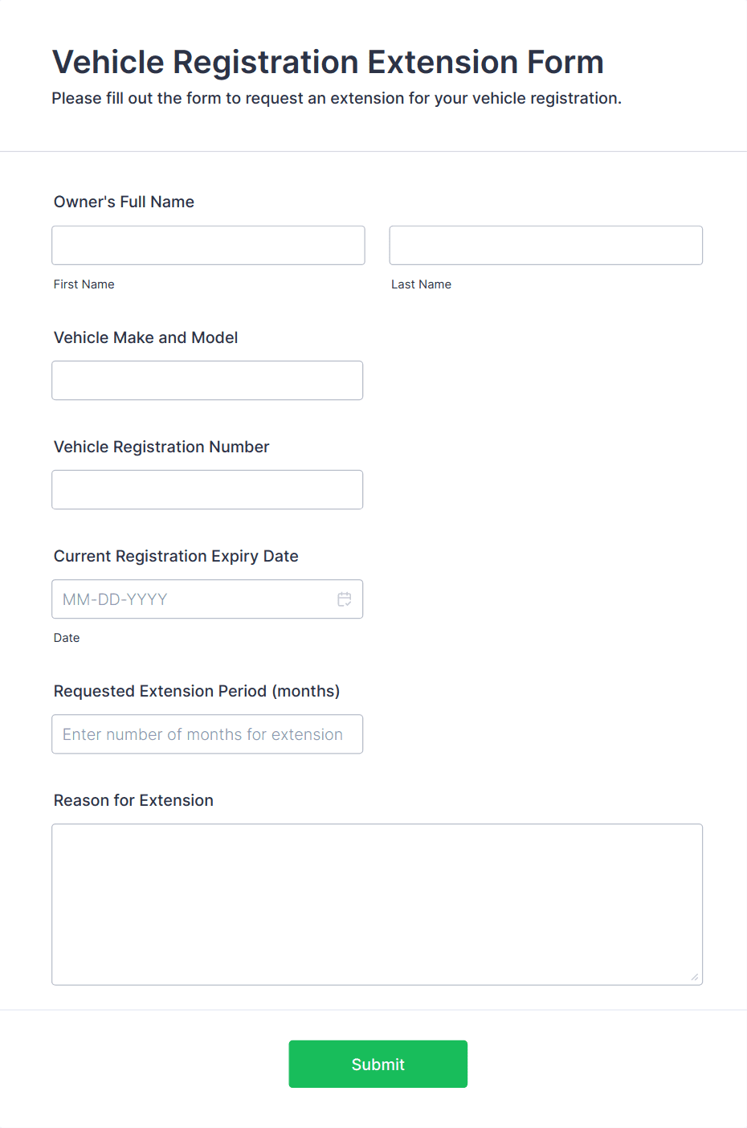Image resolution: width=747 pixels, height=1128 pixels.
Task: Click the Vehicle Make and Model label
Action: (145, 337)
